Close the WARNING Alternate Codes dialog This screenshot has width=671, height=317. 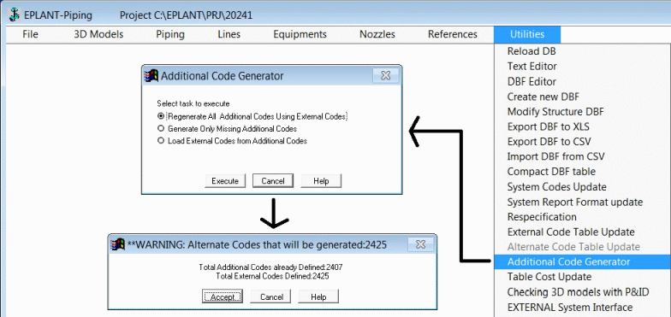coord(421,244)
